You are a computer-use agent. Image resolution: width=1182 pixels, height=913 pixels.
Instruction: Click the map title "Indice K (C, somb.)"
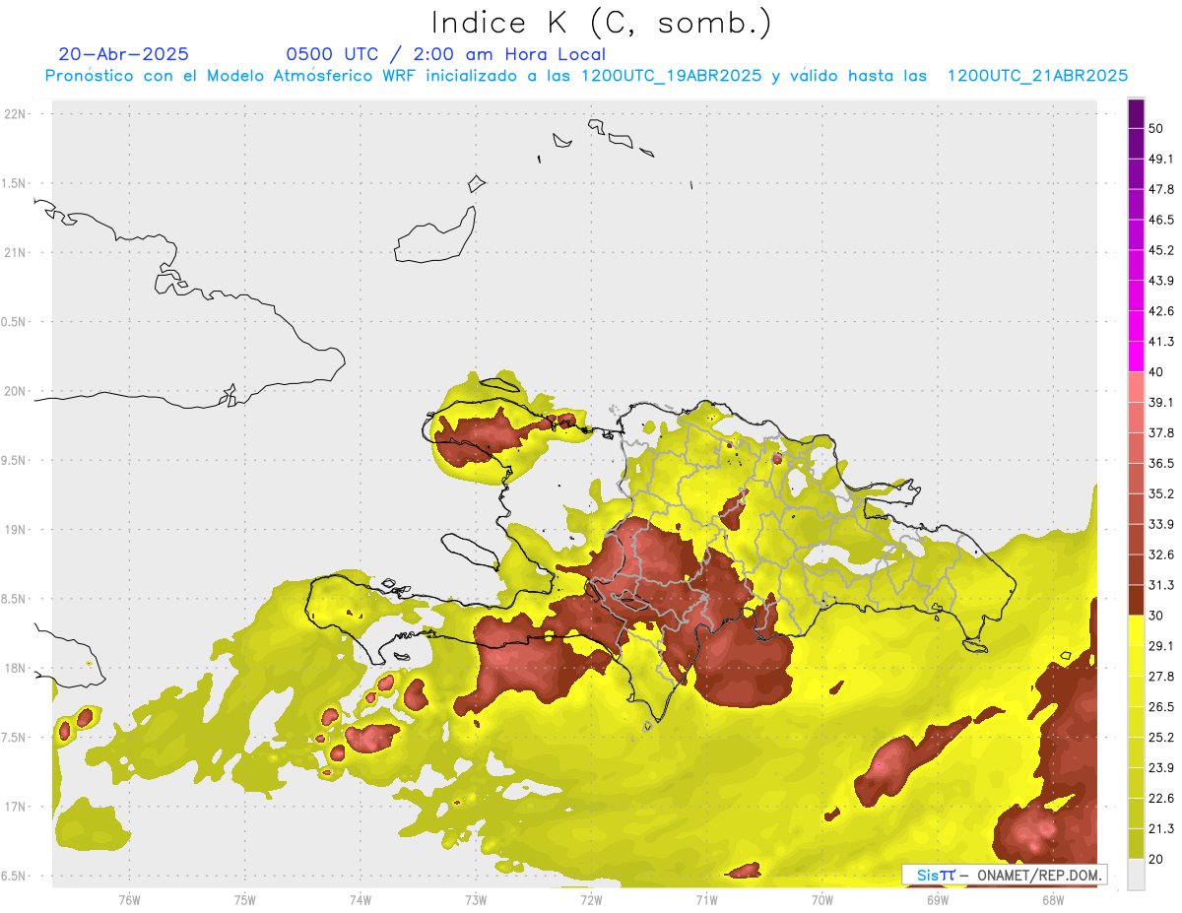[601, 24]
